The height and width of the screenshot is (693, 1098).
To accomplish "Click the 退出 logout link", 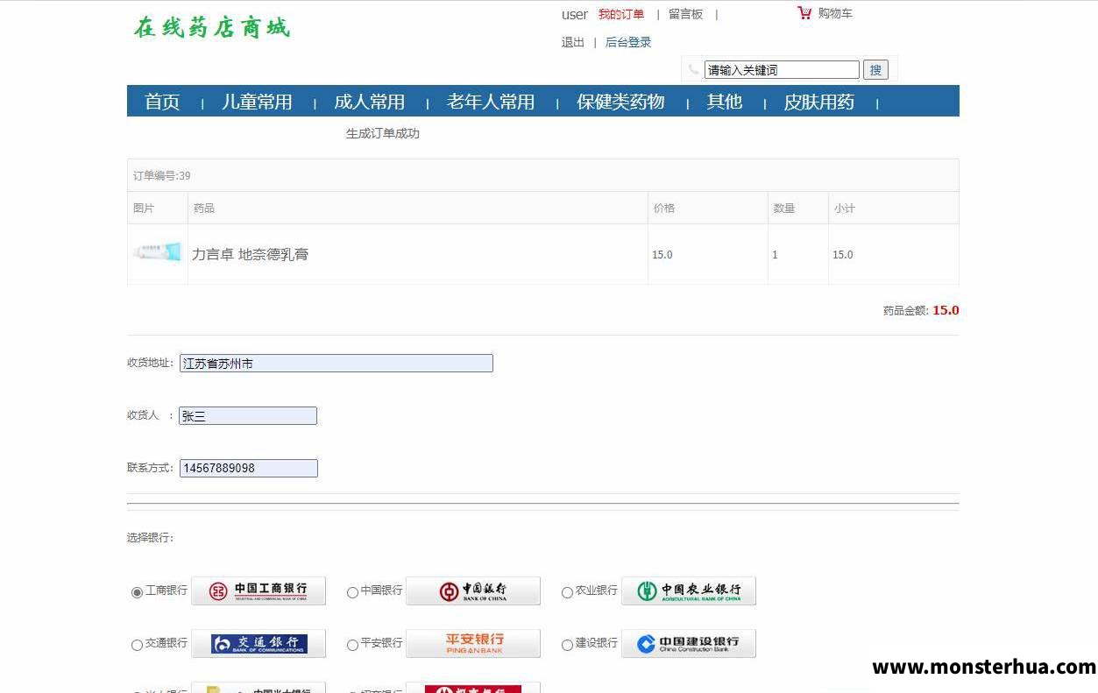I will (x=573, y=42).
